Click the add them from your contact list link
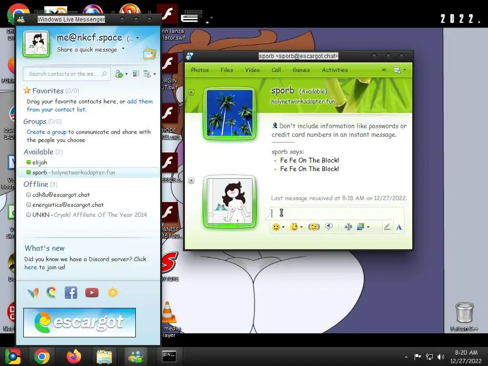488x366 pixels. point(90,105)
